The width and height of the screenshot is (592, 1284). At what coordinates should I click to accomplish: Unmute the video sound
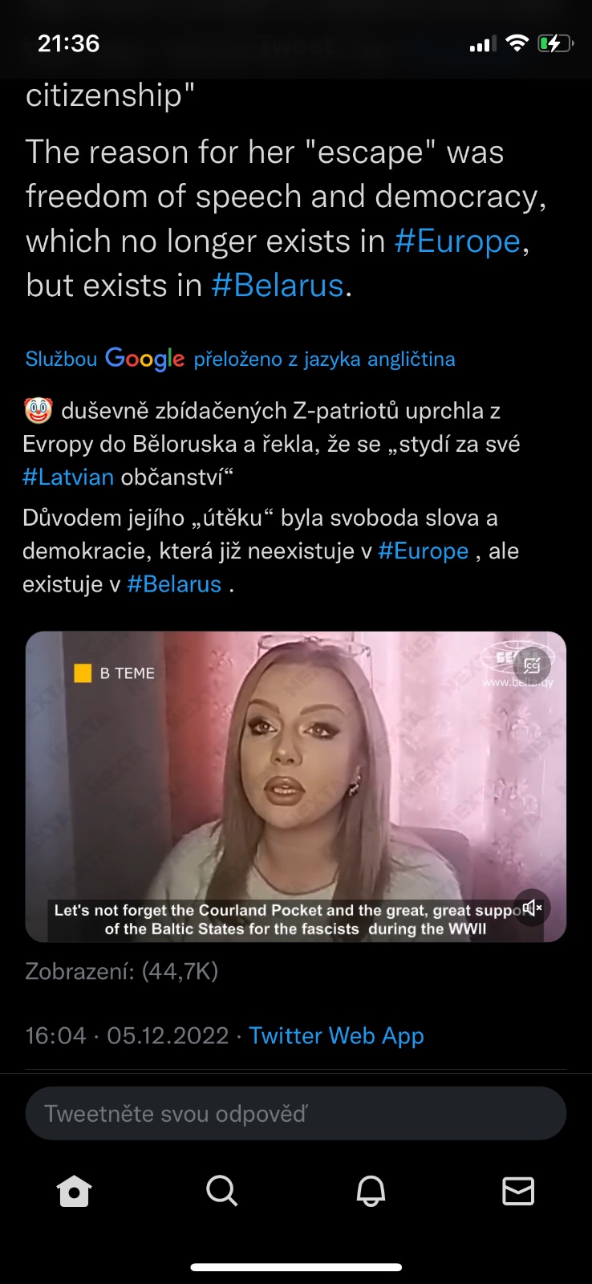(532, 908)
